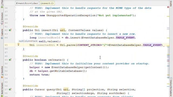Click getWritableDatabase on line 52
This screenshot has width=173, height=97.
tap(66, 71)
